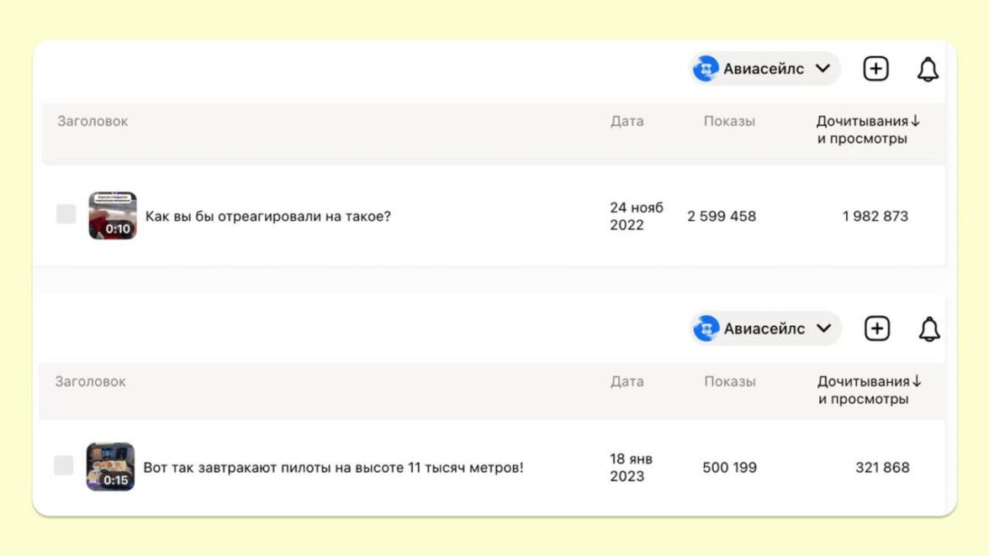Image resolution: width=989 pixels, height=556 pixels.
Task: Open notifications bell in top panel
Action: [928, 70]
